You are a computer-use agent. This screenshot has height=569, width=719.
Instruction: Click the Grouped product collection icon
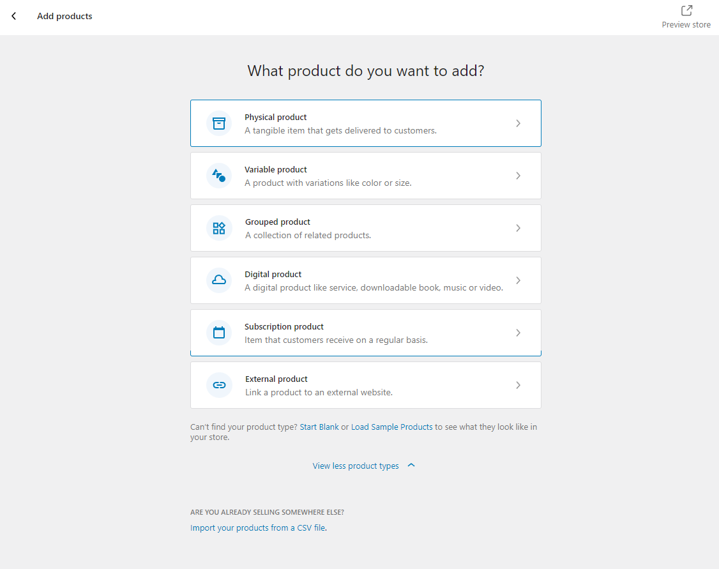(219, 227)
